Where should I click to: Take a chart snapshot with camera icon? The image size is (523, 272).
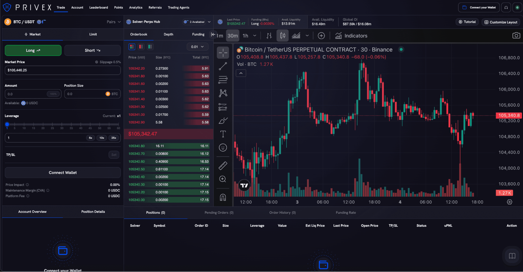[x=516, y=36]
